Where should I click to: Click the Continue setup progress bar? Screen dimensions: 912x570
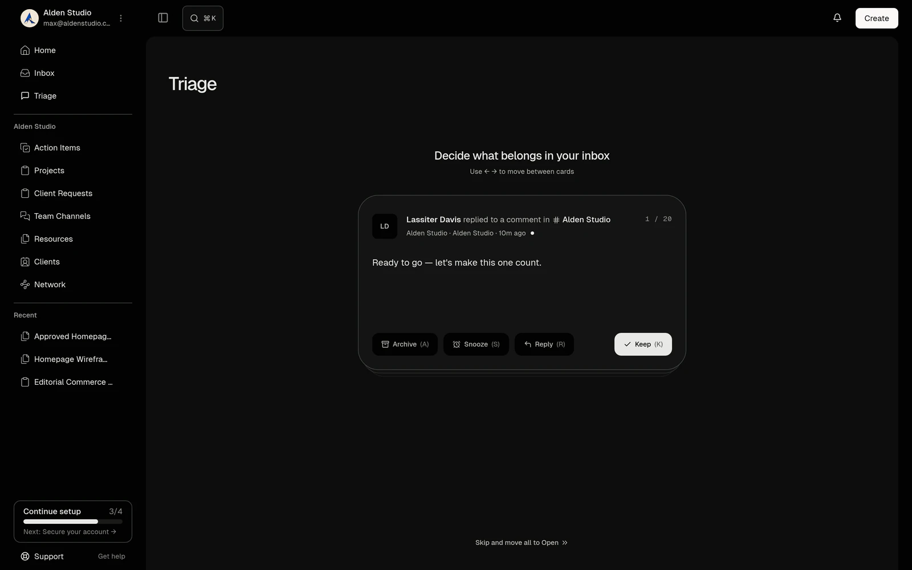coord(73,522)
